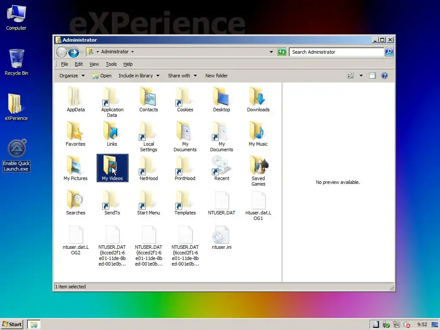This screenshot has width=440, height=330.
Task: Click the show desktop tray icon
Action: click(435, 325)
